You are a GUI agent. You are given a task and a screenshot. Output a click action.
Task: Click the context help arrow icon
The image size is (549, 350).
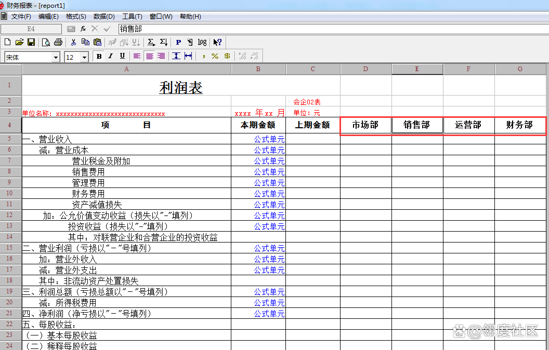pyautogui.click(x=216, y=42)
